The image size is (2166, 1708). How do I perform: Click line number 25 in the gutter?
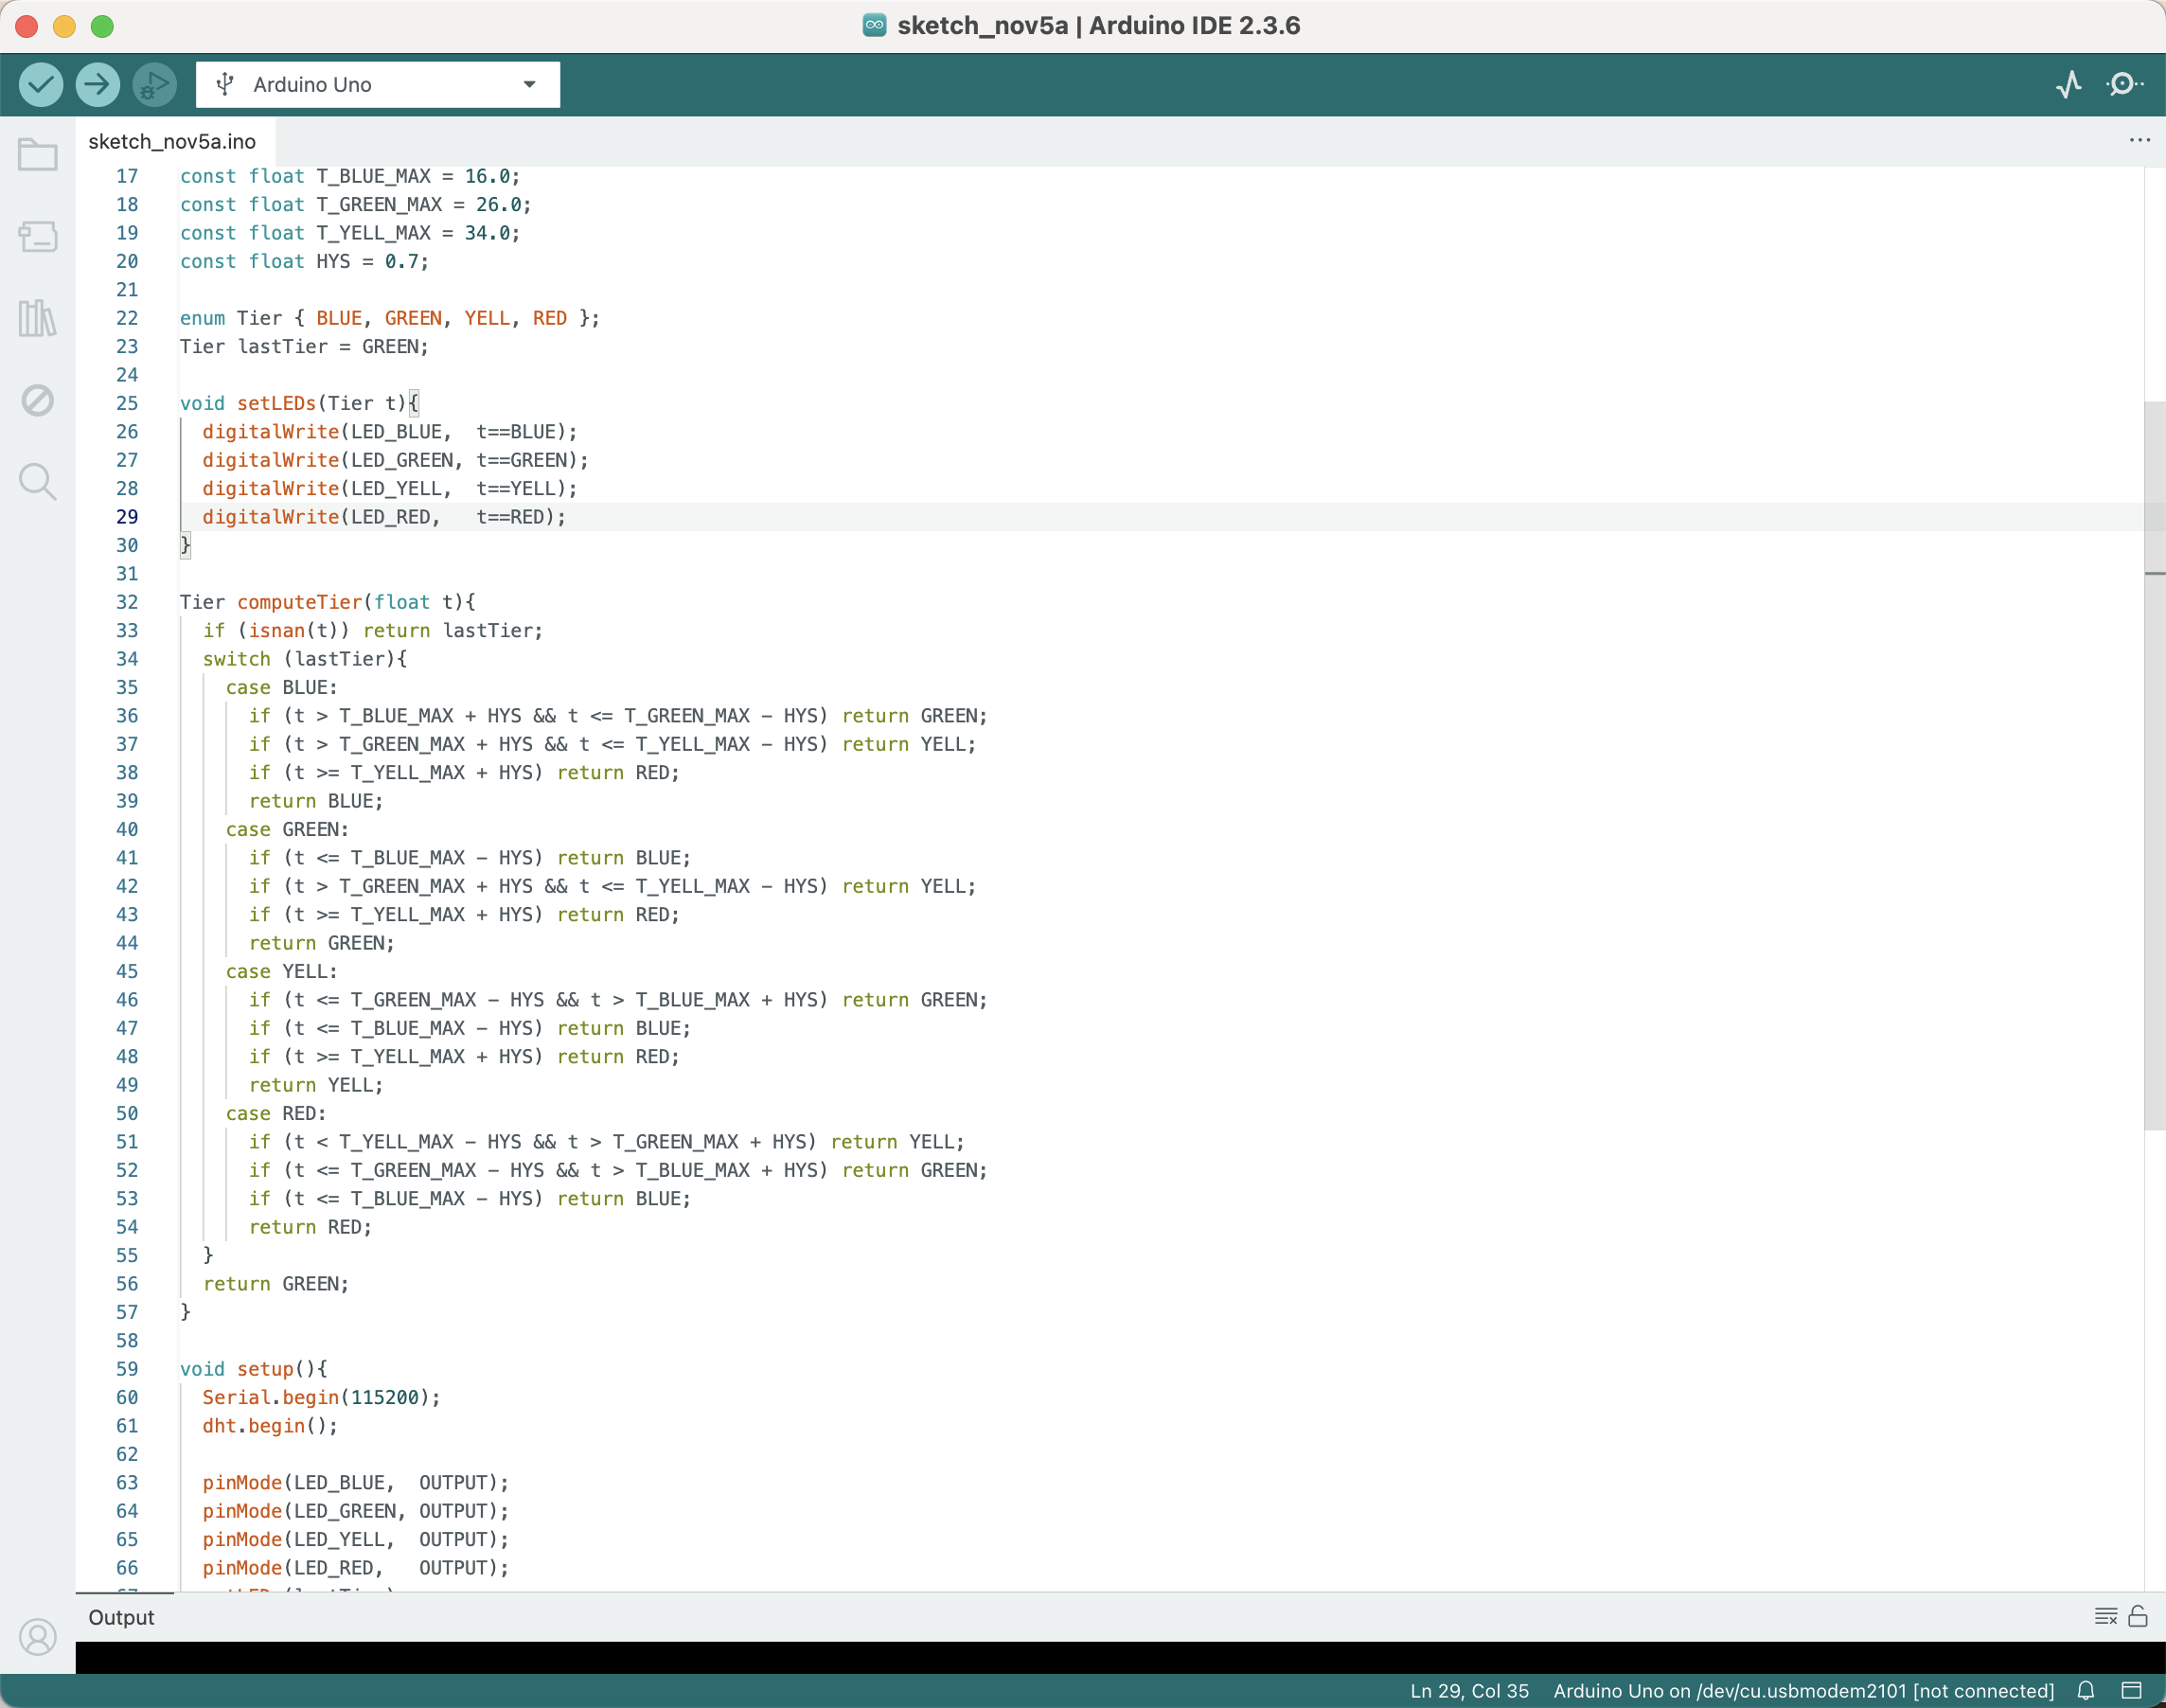[127, 404]
